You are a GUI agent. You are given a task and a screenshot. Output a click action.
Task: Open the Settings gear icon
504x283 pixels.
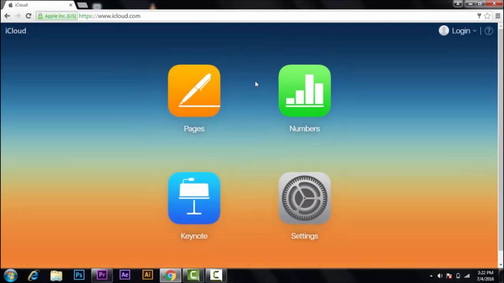(304, 198)
